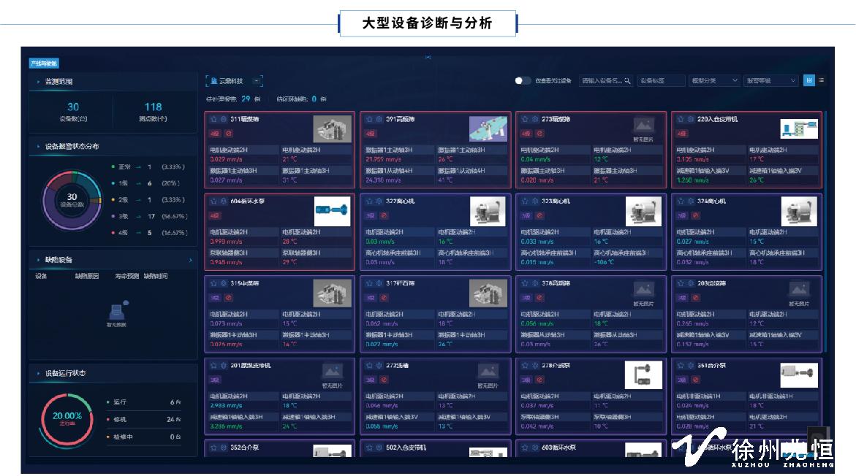856x476 pixels.
Task: Toggle the 仅查看关注设备 switch
Action: (523, 81)
